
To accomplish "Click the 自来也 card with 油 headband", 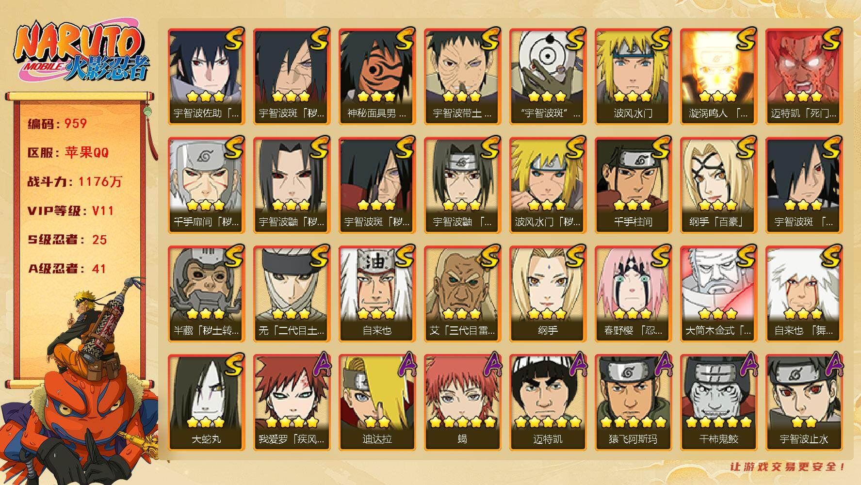I will (x=377, y=293).
